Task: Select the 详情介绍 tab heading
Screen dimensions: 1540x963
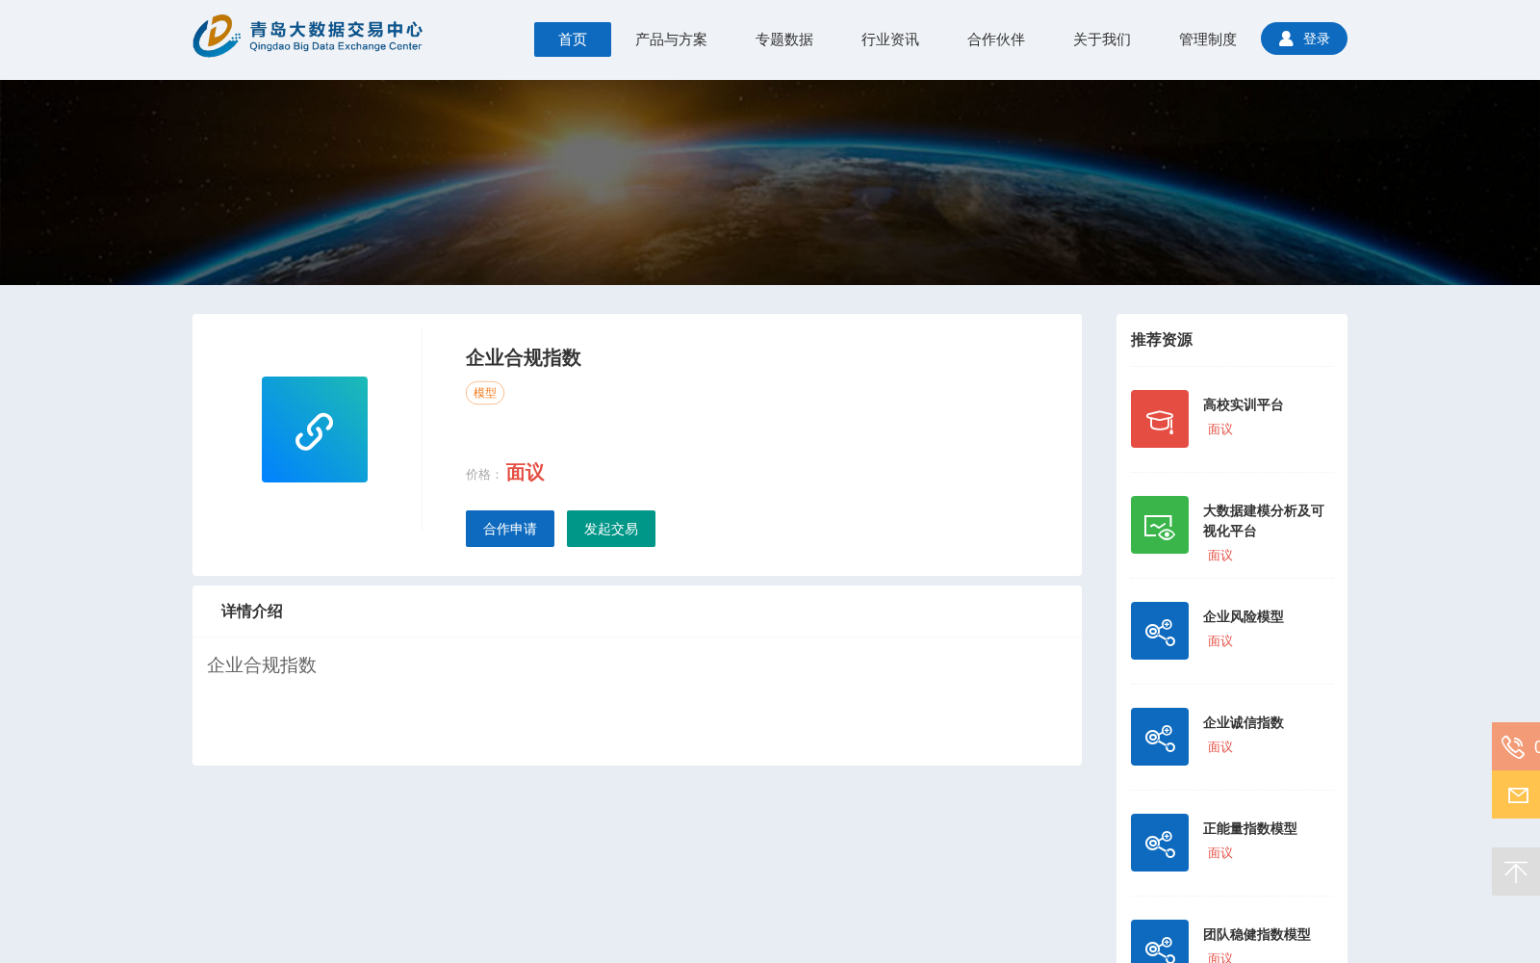Action: tap(252, 612)
